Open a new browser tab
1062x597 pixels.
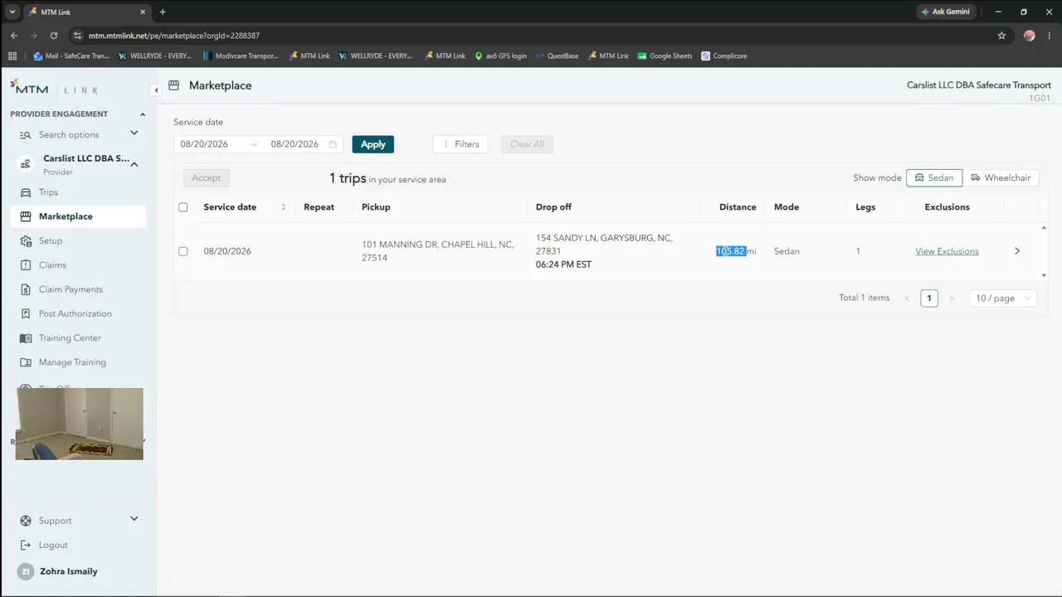(163, 12)
